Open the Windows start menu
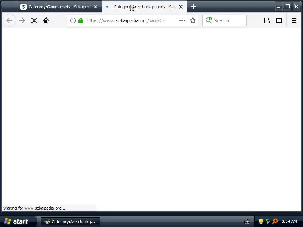This screenshot has width=303, height=227. pos(18,221)
